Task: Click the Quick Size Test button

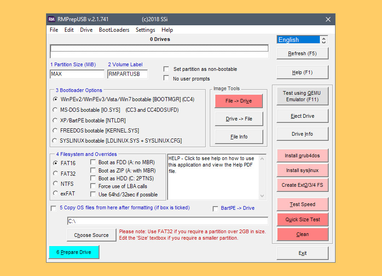Action: (x=302, y=219)
